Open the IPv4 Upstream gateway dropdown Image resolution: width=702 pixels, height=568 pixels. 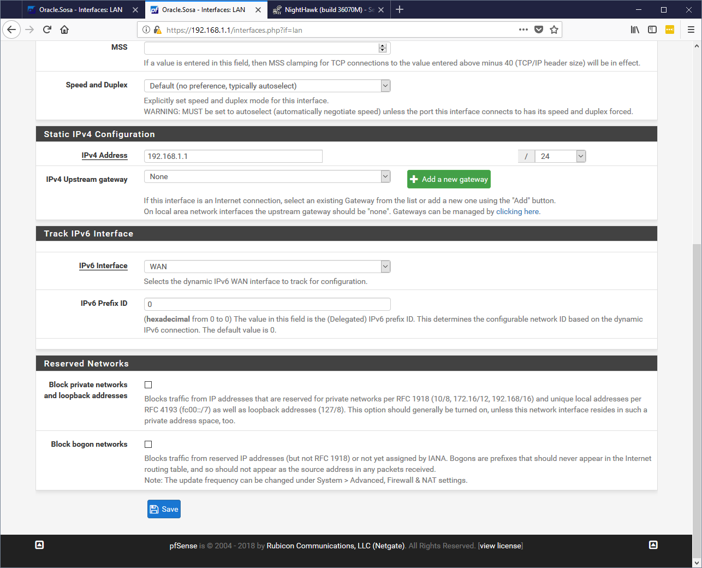click(x=267, y=176)
